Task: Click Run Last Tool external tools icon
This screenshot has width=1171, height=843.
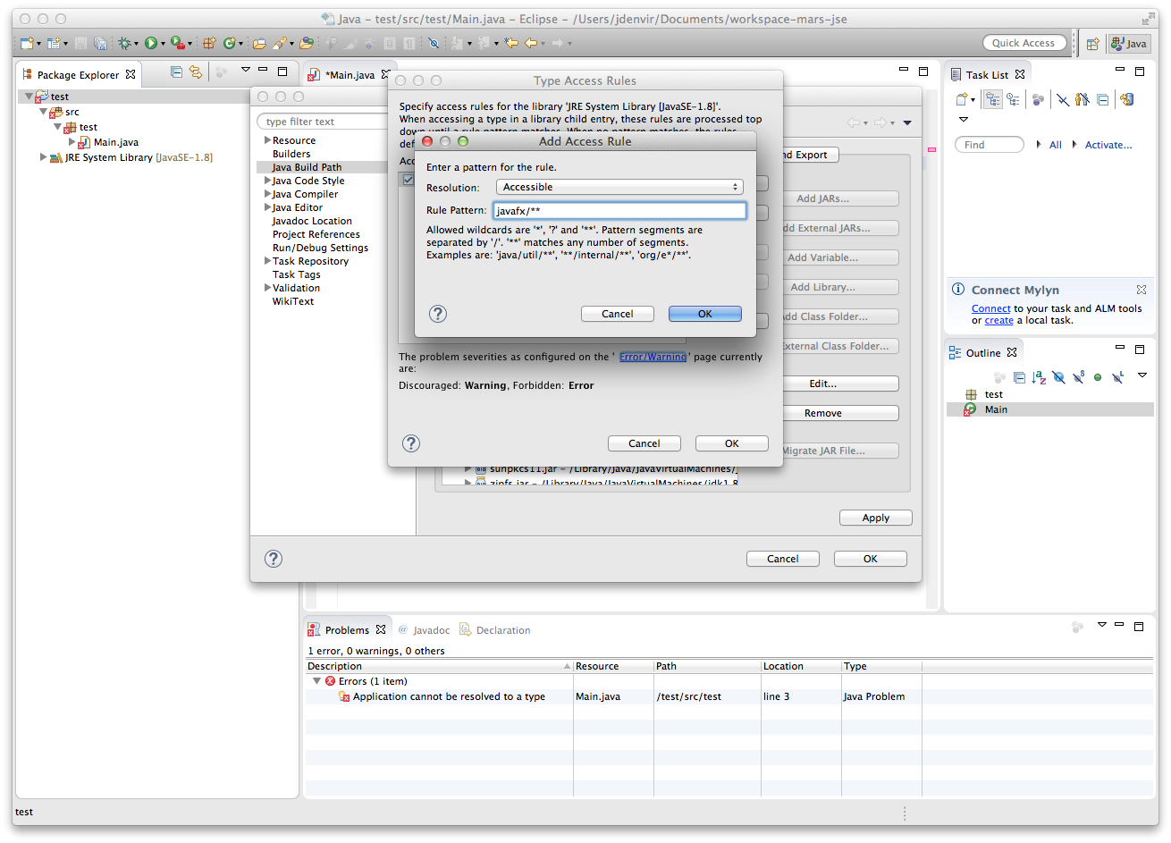Action: point(178,43)
